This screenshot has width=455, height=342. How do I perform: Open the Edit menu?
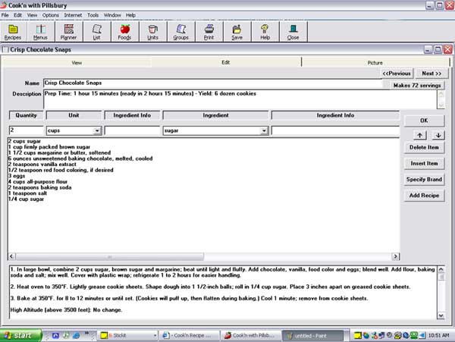tap(17, 15)
